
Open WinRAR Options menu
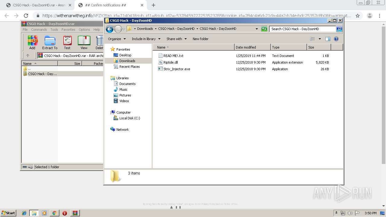pyautogui.click(x=84, y=30)
